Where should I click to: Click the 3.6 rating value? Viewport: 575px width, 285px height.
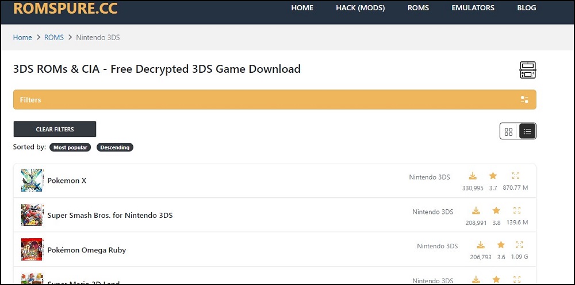click(501, 257)
